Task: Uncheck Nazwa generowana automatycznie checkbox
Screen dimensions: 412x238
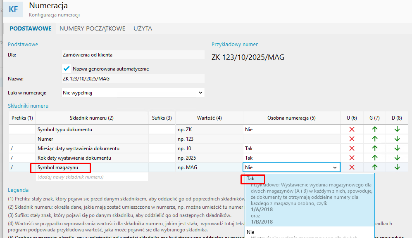Action: [x=66, y=69]
